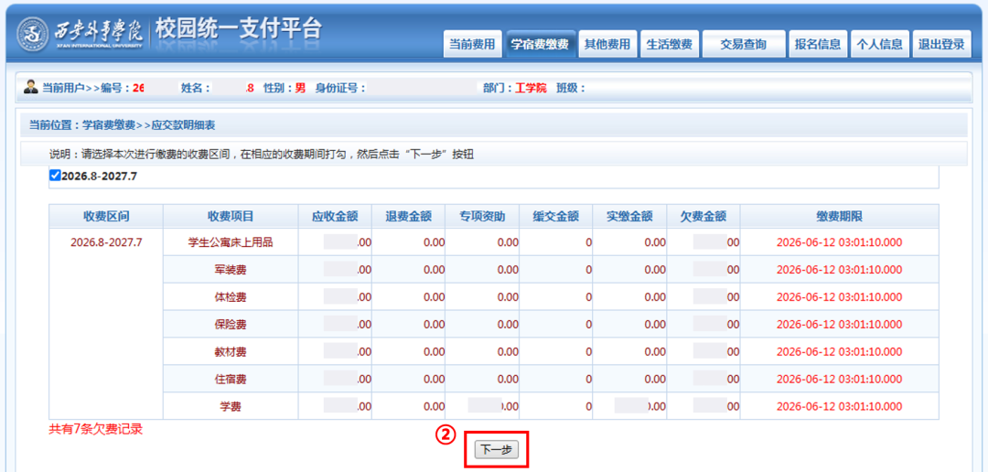Click the refund amount in the 军装费 row
This screenshot has height=472, width=988.
[x=434, y=270]
